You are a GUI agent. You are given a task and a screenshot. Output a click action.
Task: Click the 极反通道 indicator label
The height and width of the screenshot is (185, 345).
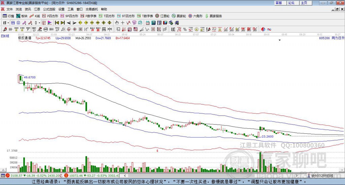(x=25, y=38)
